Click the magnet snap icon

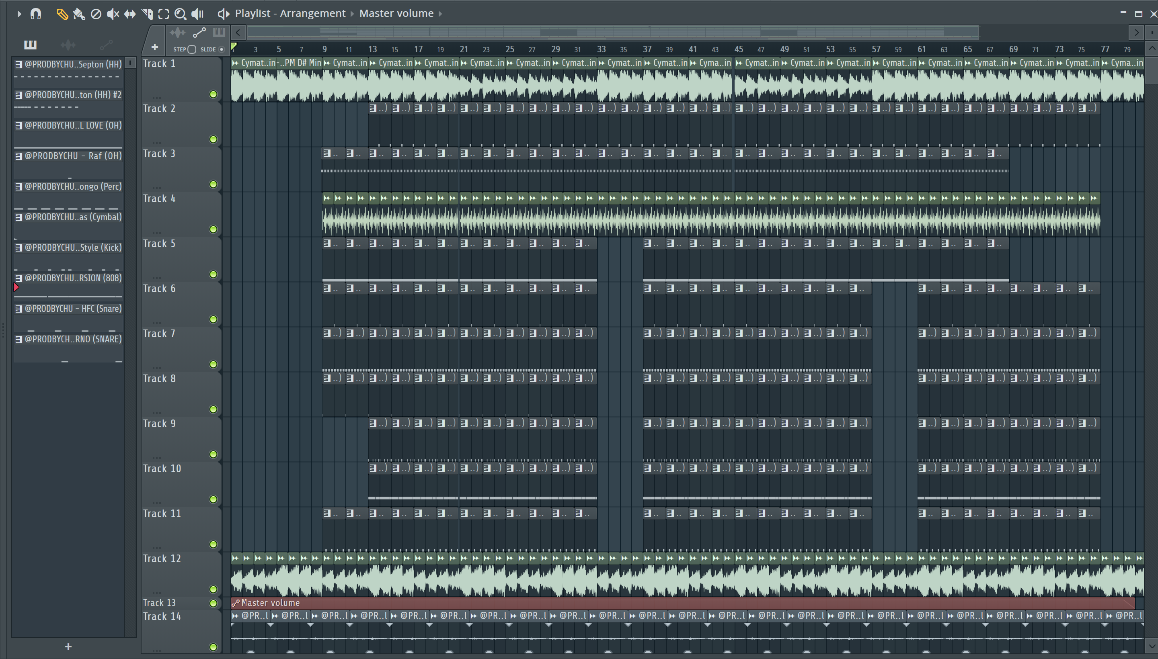tap(36, 14)
